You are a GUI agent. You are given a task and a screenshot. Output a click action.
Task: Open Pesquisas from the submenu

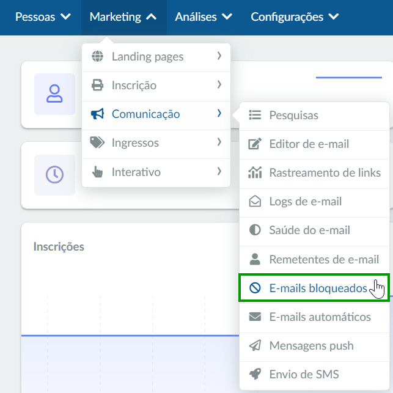[x=314, y=116]
